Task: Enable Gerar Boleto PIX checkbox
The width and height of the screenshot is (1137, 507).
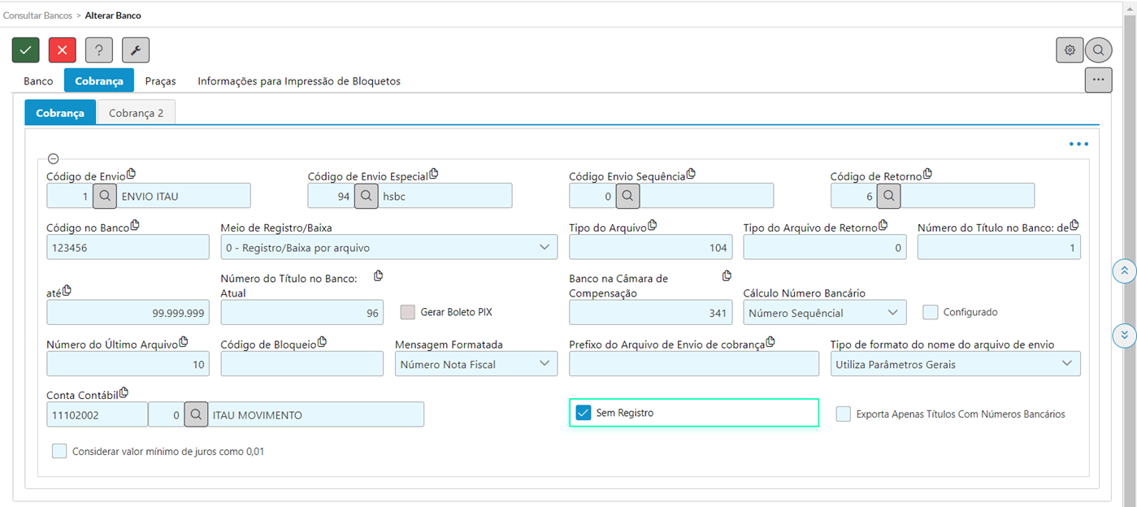Action: coord(407,312)
